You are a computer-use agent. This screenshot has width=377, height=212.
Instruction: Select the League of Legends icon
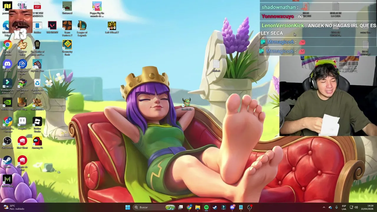click(x=82, y=29)
